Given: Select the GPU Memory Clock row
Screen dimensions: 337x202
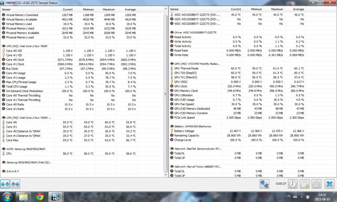Looking at the screenshot, I should [237, 91].
